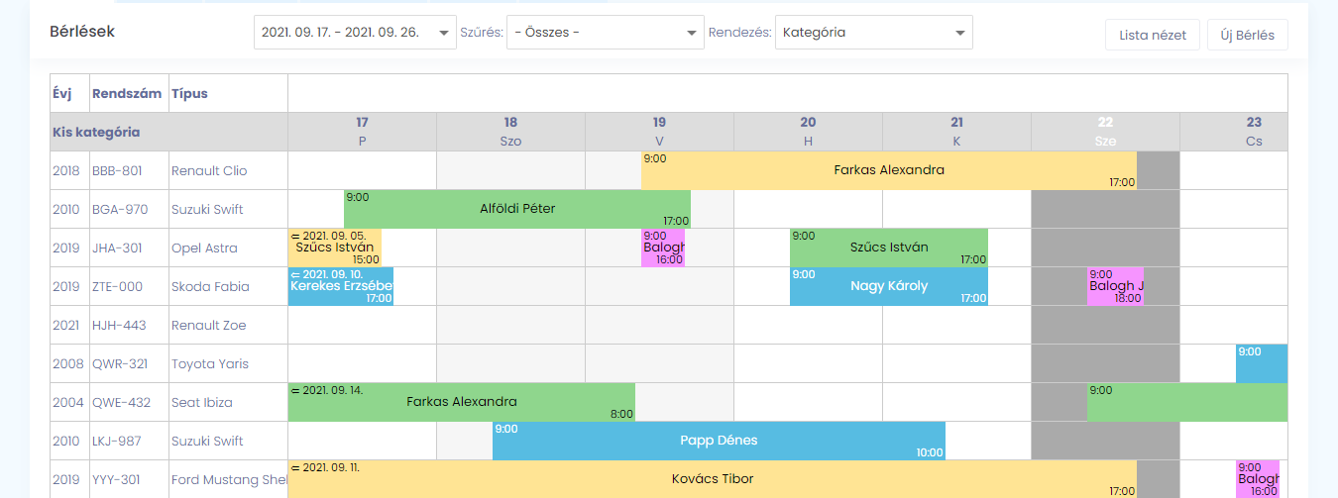Open Farkas Alexandra's green Seat Ibiza booking
The height and width of the screenshot is (498, 1338).
coord(462,402)
